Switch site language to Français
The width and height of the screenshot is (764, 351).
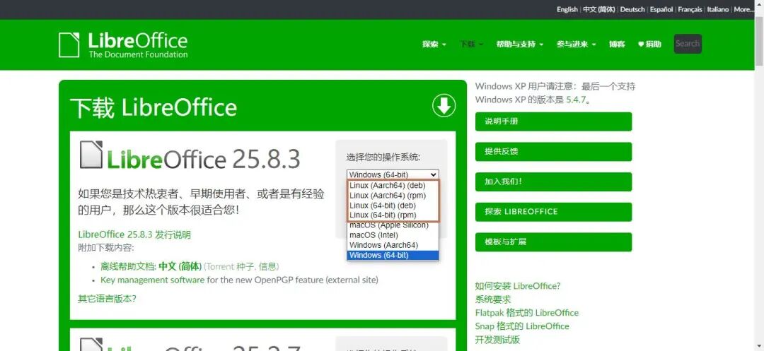pyautogui.click(x=690, y=9)
